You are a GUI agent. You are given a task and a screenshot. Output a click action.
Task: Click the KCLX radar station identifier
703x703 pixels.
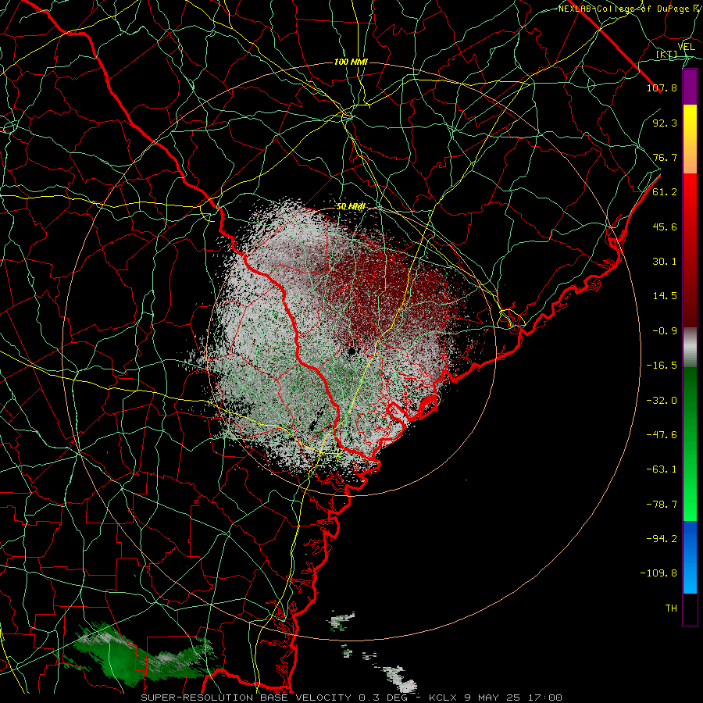pos(444,698)
